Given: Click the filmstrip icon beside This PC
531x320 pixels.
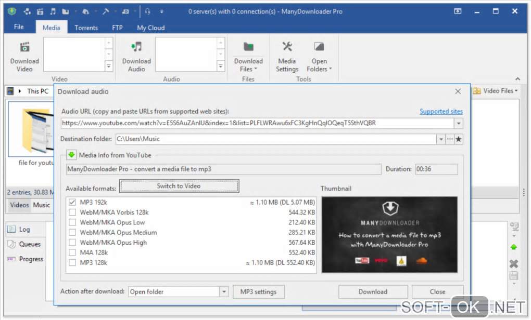Looking at the screenshot, I should [x=10, y=91].
